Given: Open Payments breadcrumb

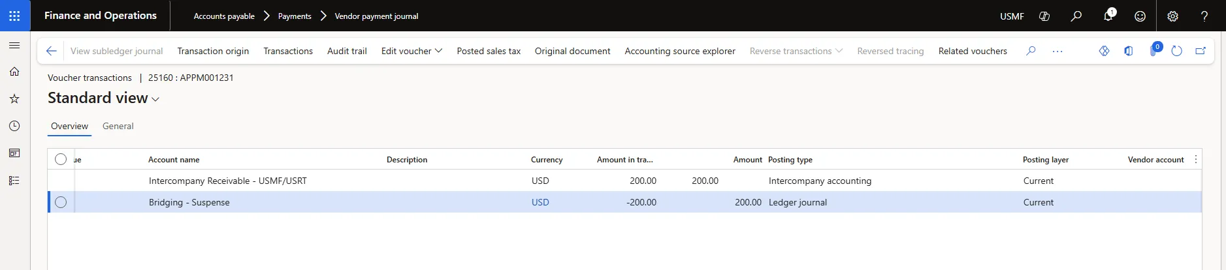Looking at the screenshot, I should 295,16.
